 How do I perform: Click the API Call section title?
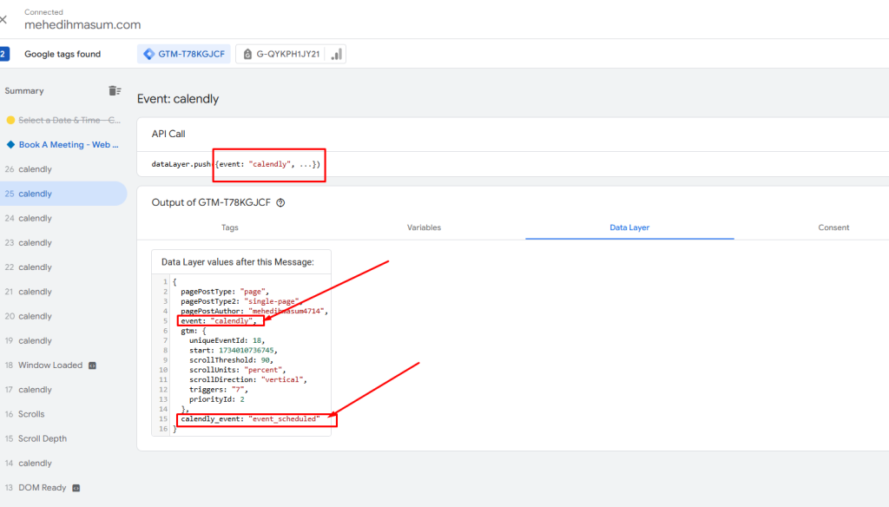168,134
